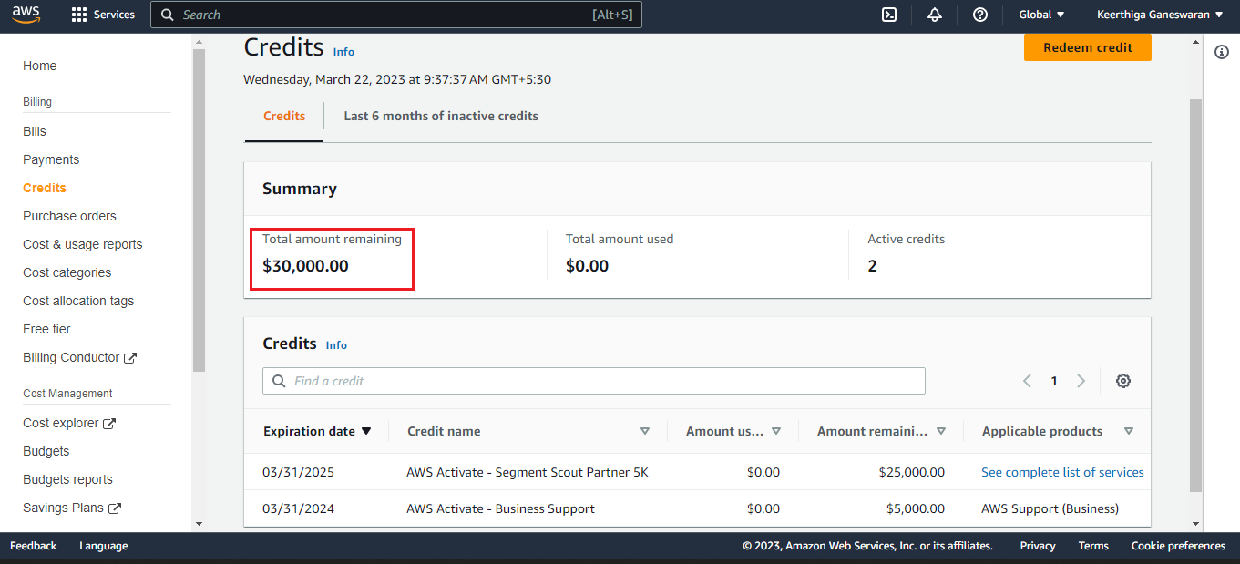Open Home in the sidebar
1240x564 pixels.
click(40, 66)
